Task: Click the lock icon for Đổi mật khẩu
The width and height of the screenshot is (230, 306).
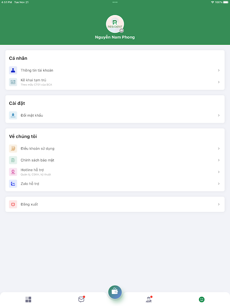Action: (13, 115)
